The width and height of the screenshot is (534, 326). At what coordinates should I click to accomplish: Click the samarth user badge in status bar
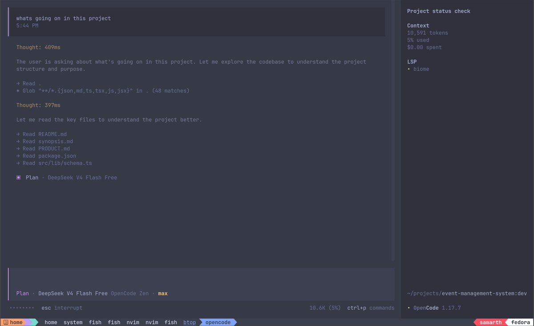point(490,322)
